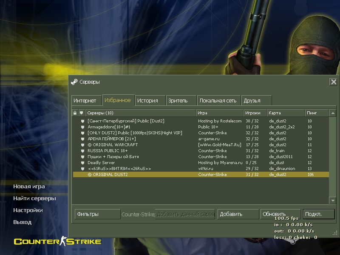The image size is (340, 255).
Task: Click the shield icon beside Armageddons[18+]#1
Action: 82,127
